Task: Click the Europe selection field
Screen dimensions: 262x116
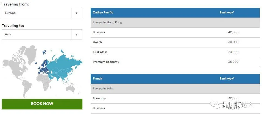Action: pyautogui.click(x=37, y=13)
